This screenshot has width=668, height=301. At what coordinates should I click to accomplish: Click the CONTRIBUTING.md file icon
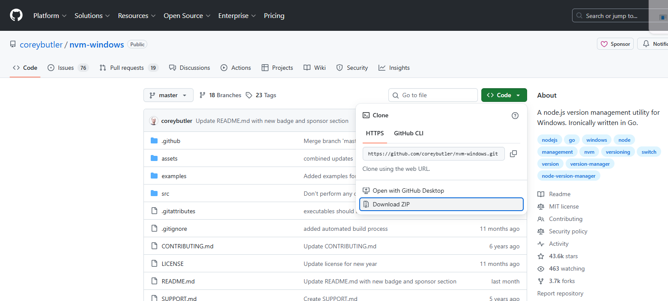pyautogui.click(x=155, y=246)
